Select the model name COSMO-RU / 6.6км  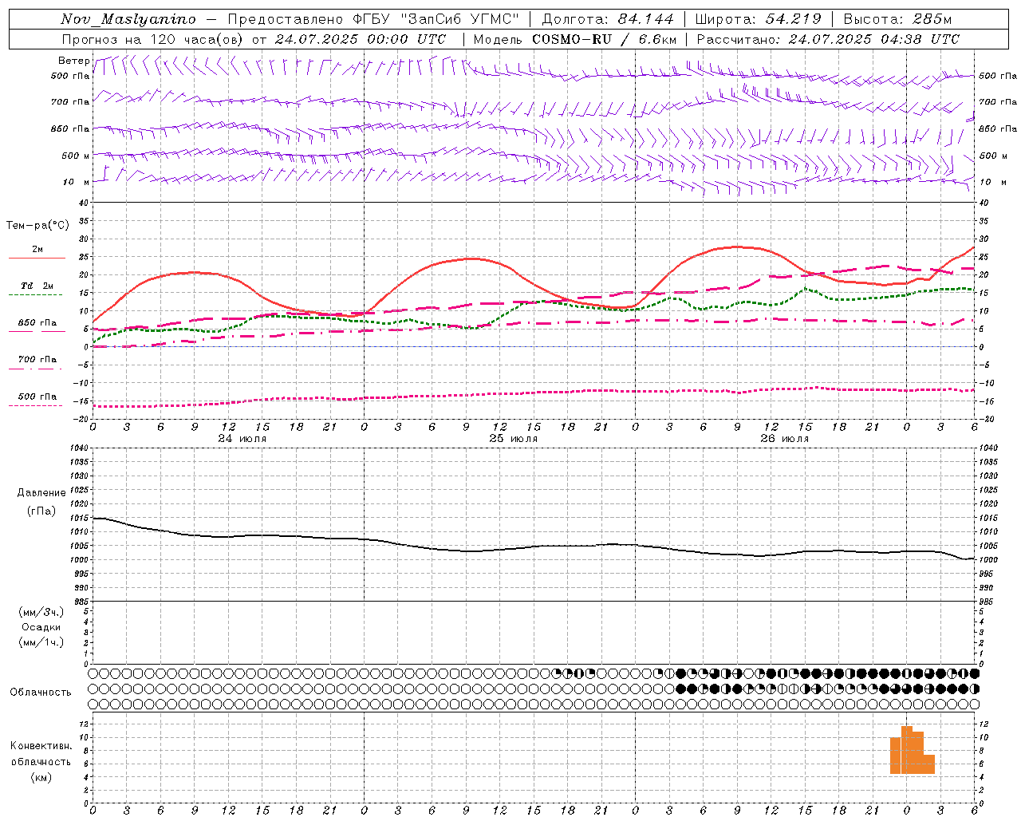pos(605,39)
